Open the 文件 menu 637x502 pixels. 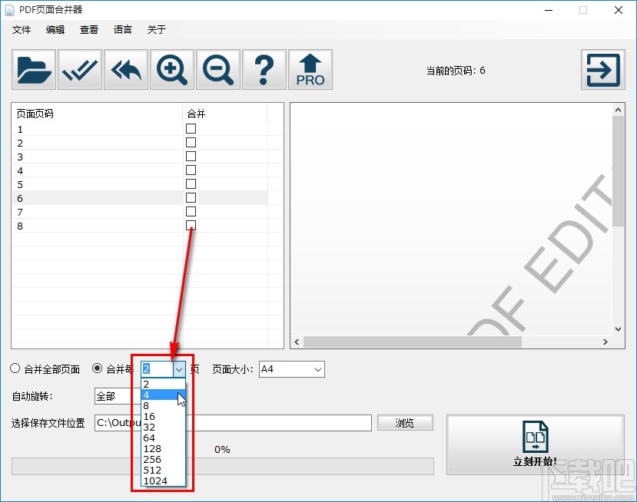[22, 30]
